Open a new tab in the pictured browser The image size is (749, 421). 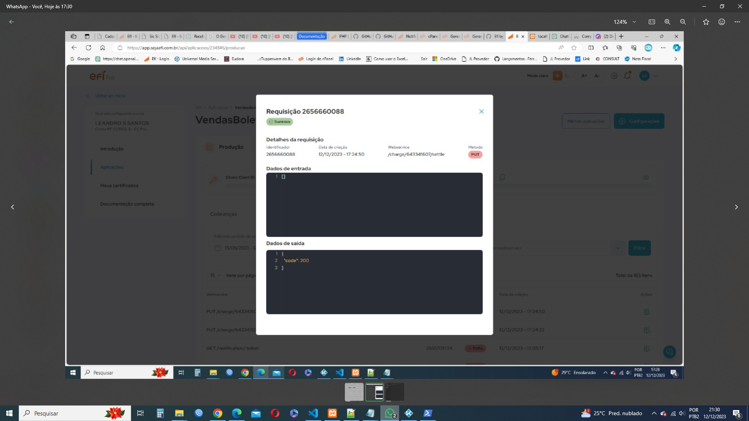(621, 36)
